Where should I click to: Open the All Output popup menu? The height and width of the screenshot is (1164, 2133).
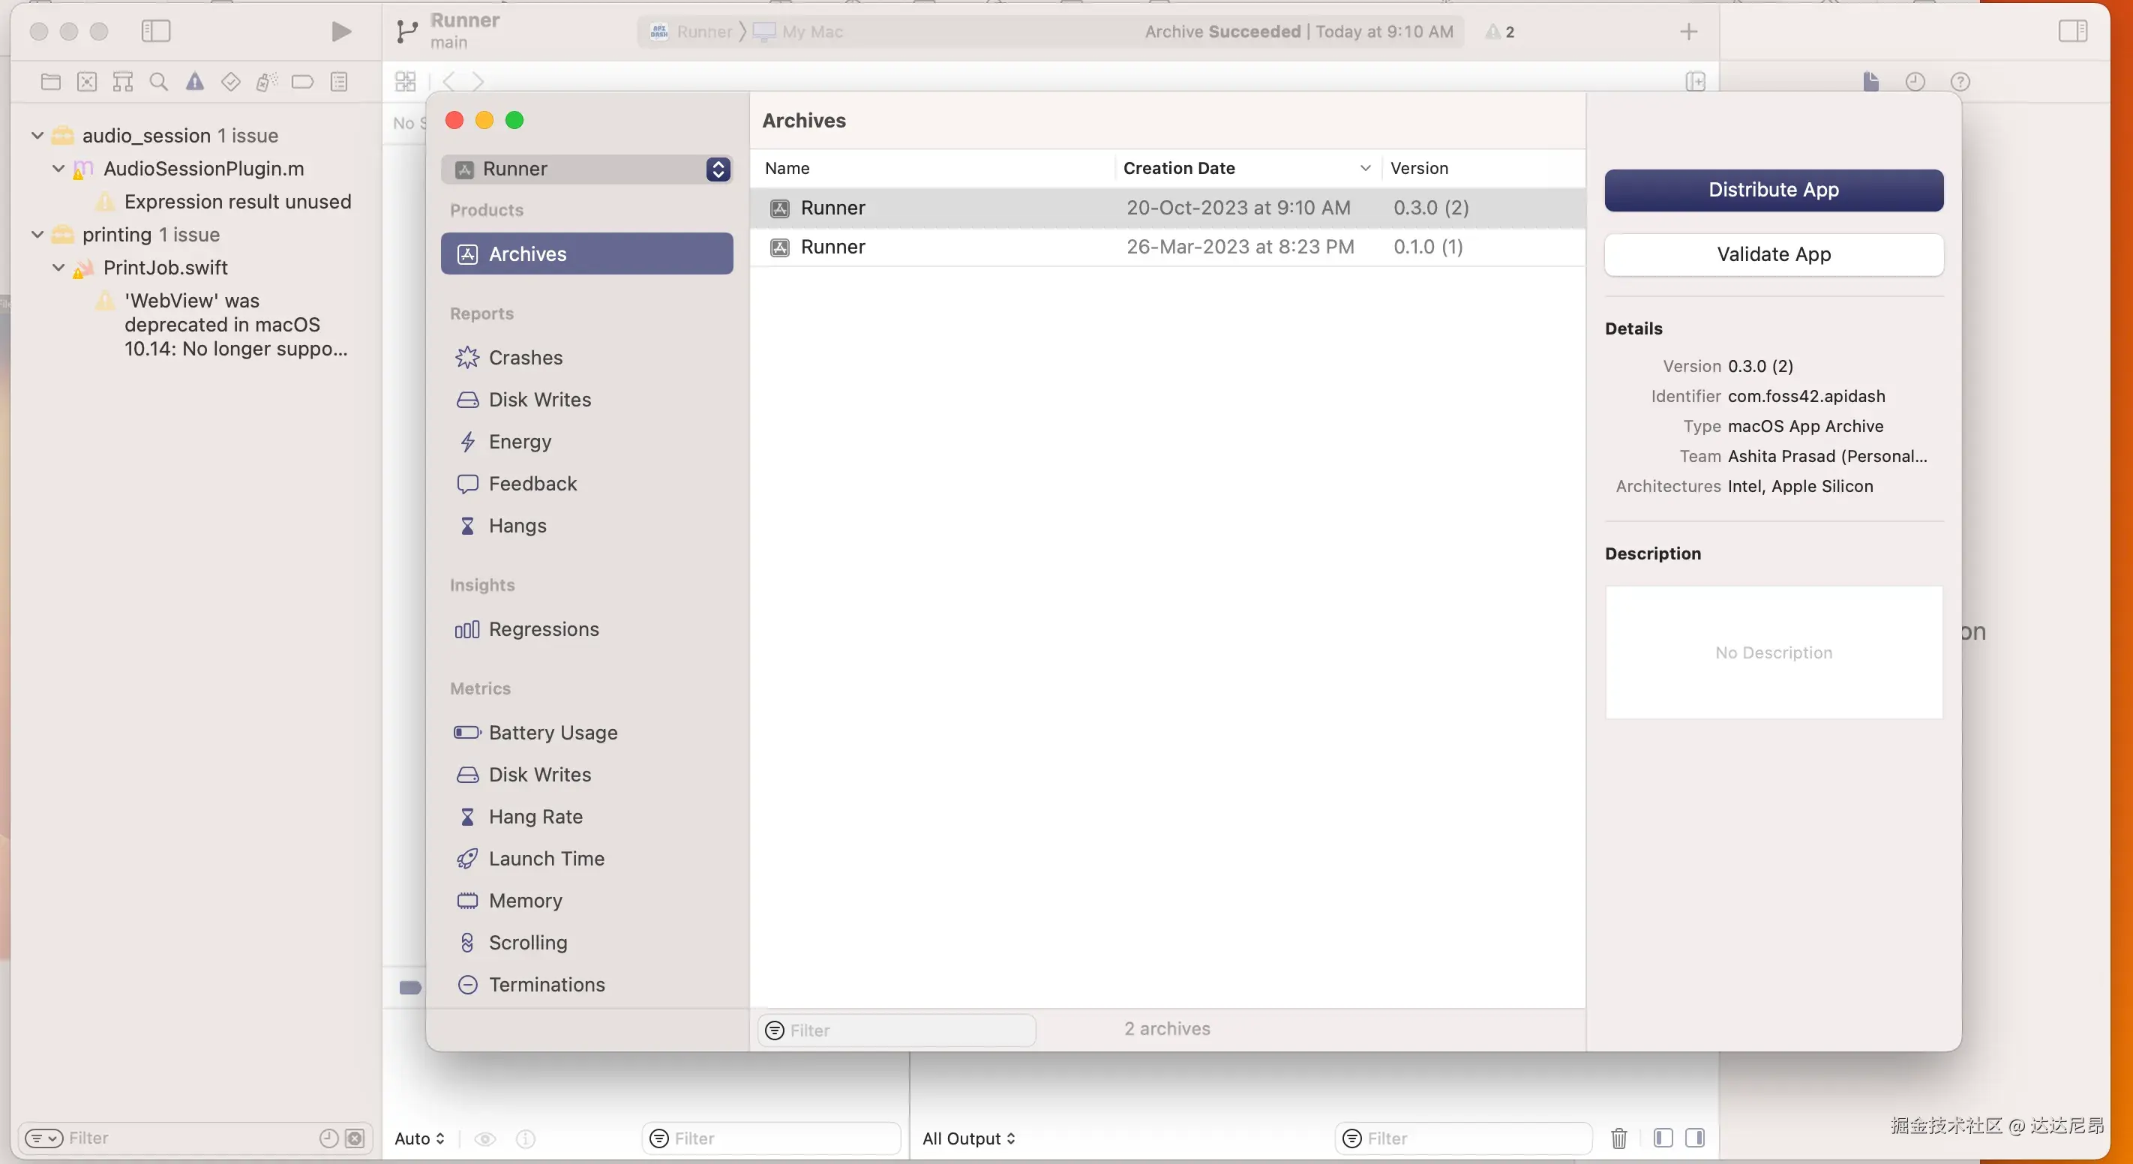tap(968, 1138)
